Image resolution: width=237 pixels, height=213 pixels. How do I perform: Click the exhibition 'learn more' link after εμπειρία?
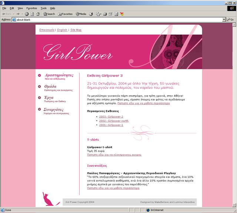[x=144, y=103]
